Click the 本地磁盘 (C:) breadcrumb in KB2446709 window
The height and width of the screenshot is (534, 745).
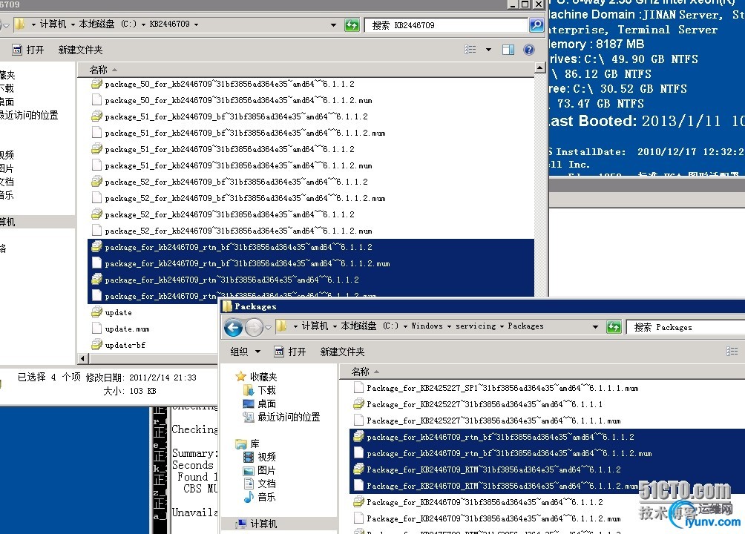coord(108,24)
